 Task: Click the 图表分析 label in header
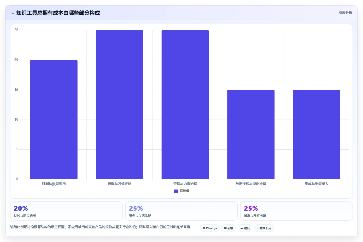point(345,13)
